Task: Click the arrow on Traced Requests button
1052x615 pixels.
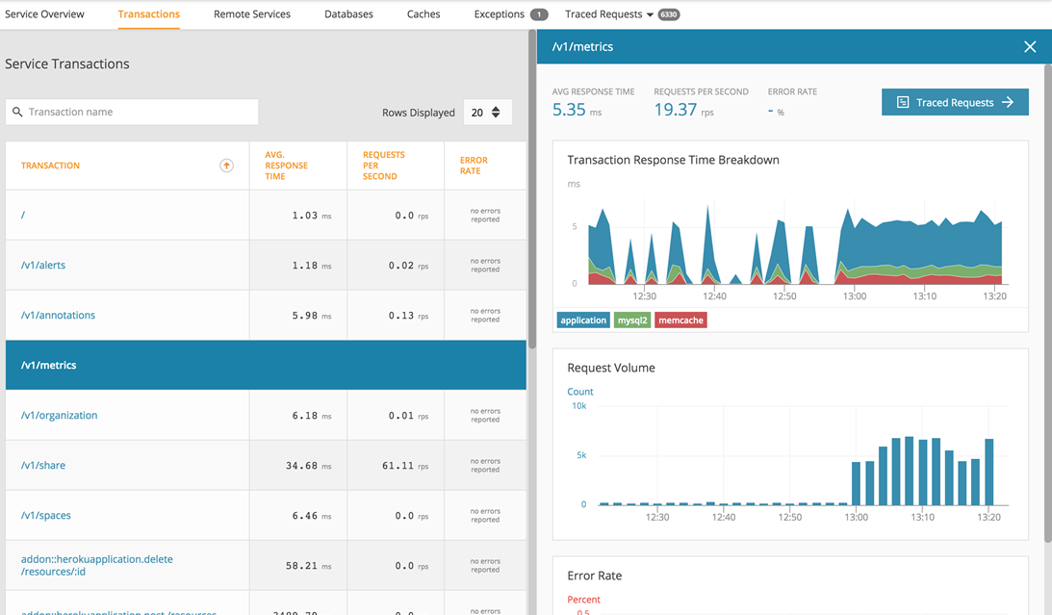Action: (1008, 103)
